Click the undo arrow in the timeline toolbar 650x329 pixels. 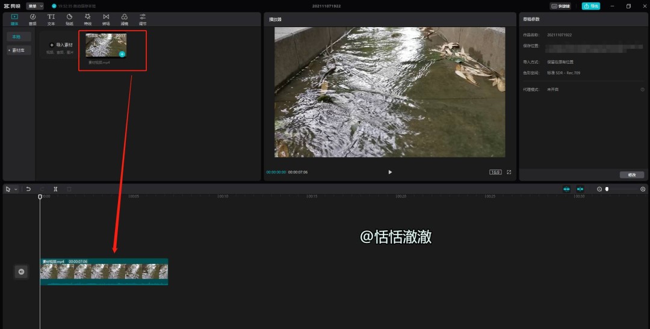point(28,189)
